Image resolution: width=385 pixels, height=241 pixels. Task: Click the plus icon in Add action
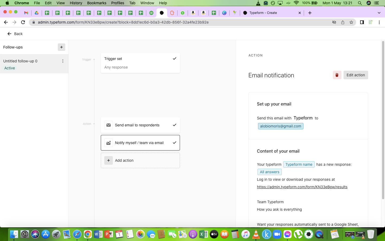[109, 160]
